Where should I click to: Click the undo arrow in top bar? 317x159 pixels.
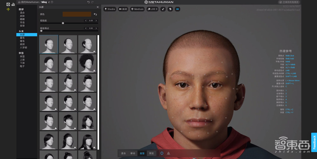coord(88,2)
